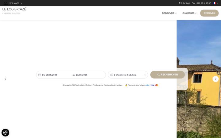This screenshot has height=138, width=221.
Task: Click the Contact envelope icon
Action: pyautogui.click(x=180, y=3)
